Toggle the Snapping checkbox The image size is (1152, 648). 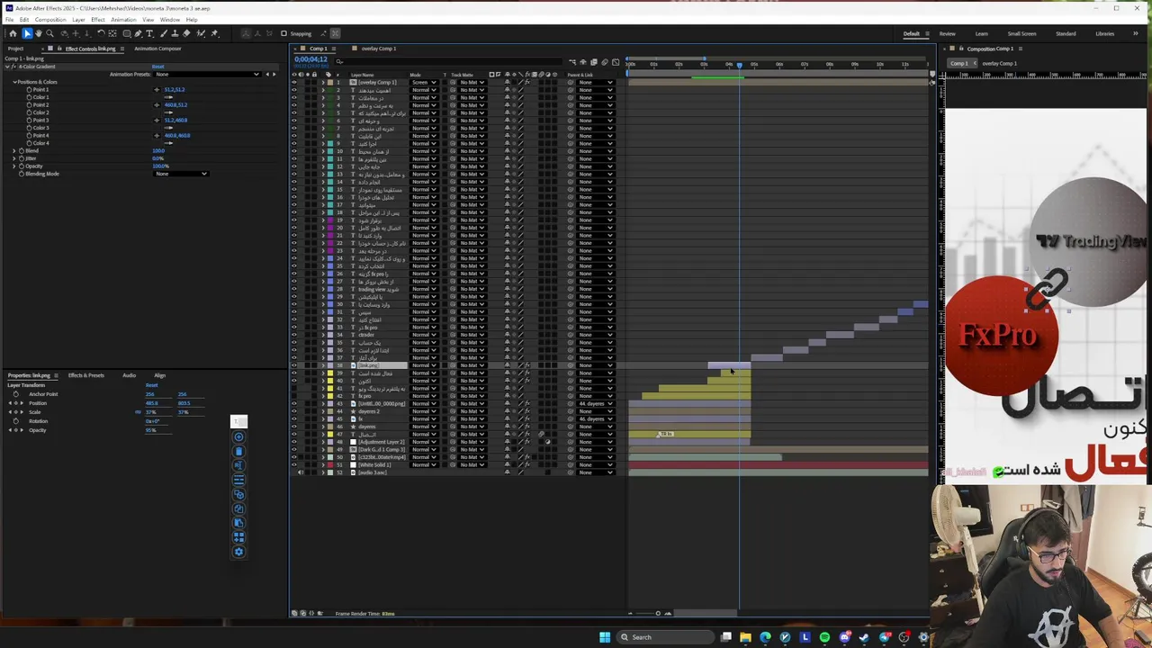coord(283,34)
